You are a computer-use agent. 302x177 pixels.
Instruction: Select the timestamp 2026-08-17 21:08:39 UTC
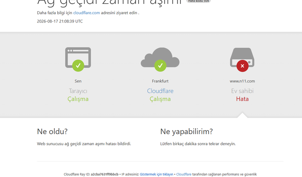coord(60,21)
